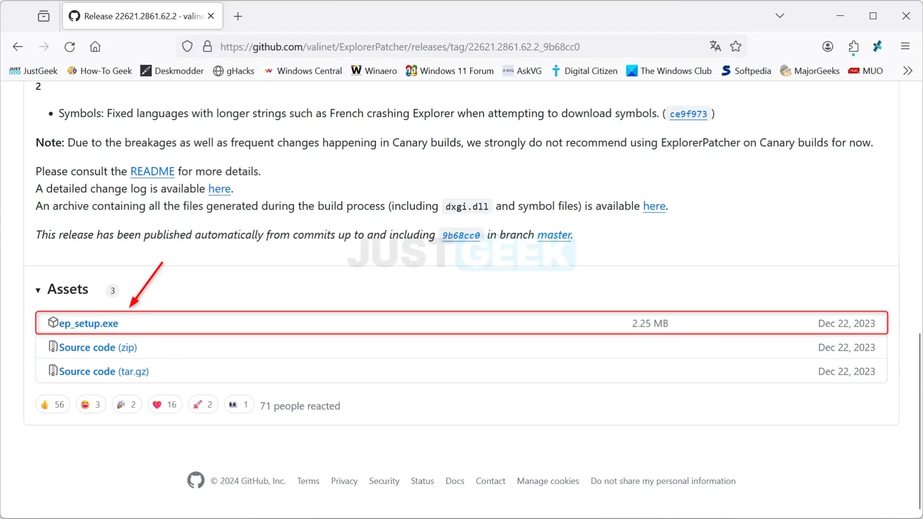This screenshot has width=923, height=519.
Task: Click the thumbs up reaction toggle
Action: coord(52,404)
